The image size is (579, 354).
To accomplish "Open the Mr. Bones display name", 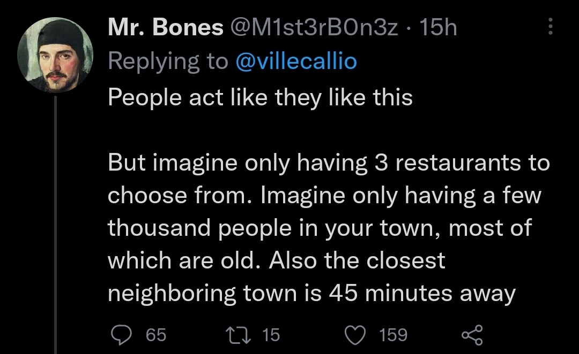I will pyautogui.click(x=165, y=27).
